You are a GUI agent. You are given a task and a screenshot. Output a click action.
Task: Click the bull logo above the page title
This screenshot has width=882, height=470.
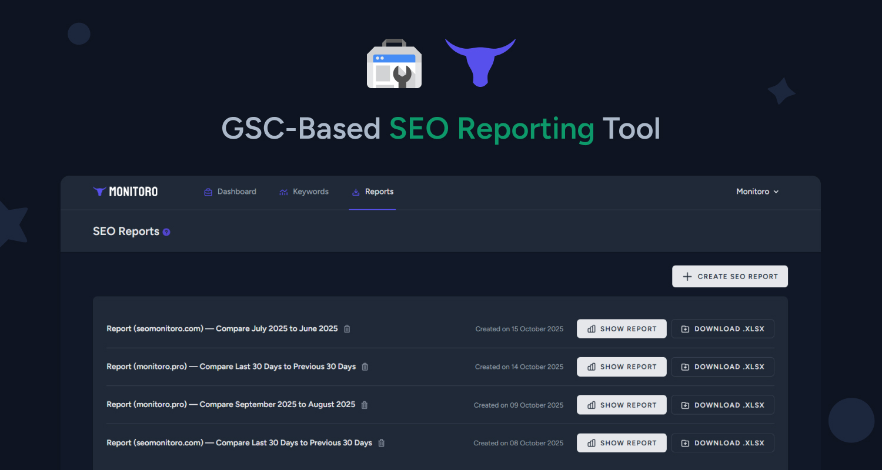(480, 63)
